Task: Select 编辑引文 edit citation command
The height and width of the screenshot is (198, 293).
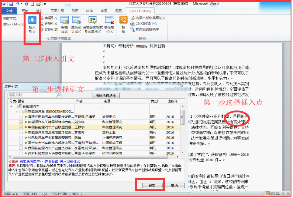Action: click(x=49, y=18)
